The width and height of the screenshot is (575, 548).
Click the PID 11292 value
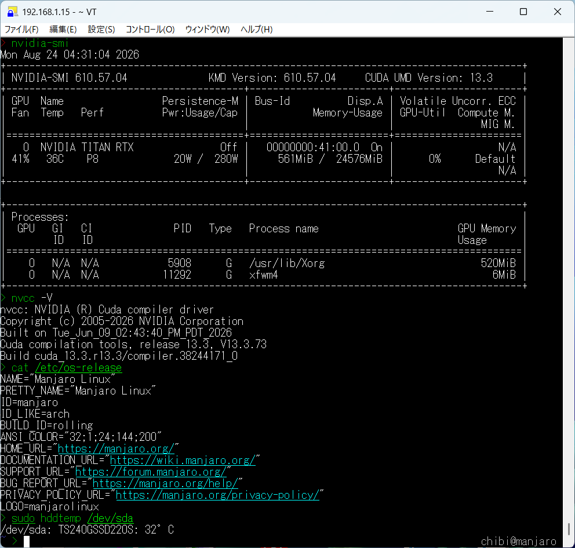coord(177,275)
